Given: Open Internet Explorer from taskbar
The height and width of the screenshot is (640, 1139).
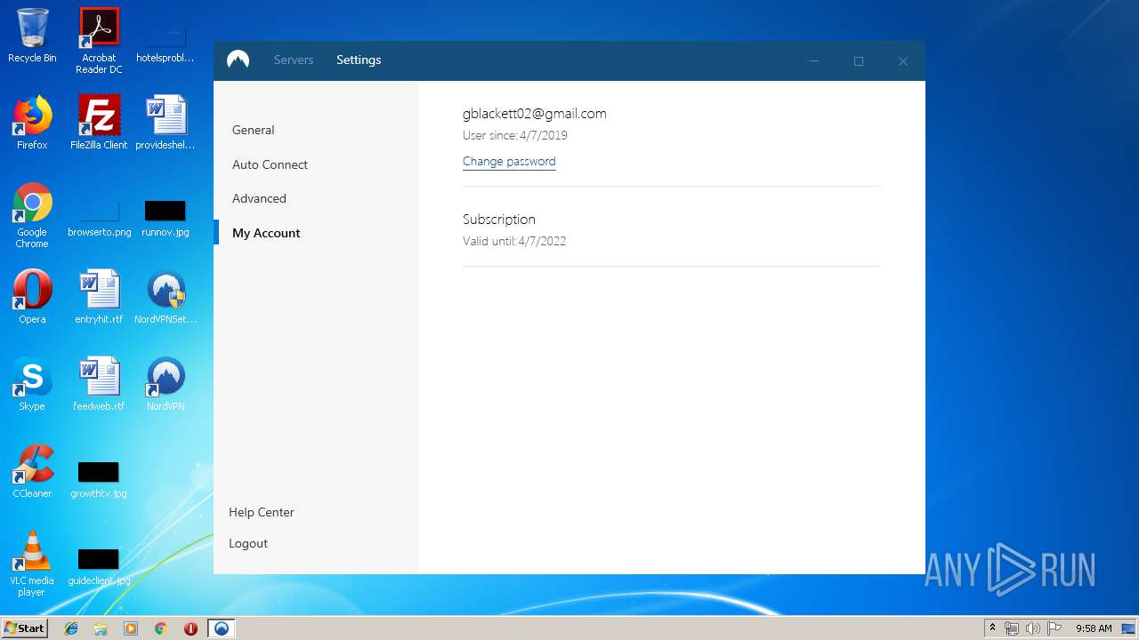Looking at the screenshot, I should (71, 628).
